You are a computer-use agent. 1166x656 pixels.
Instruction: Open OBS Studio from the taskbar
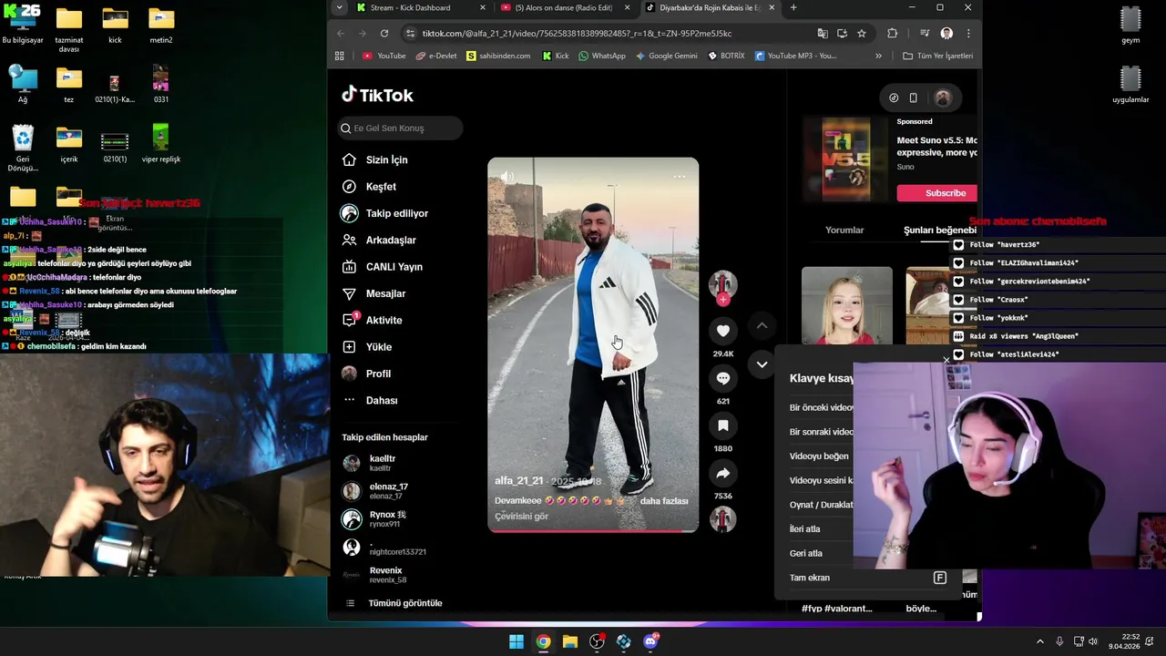click(597, 641)
